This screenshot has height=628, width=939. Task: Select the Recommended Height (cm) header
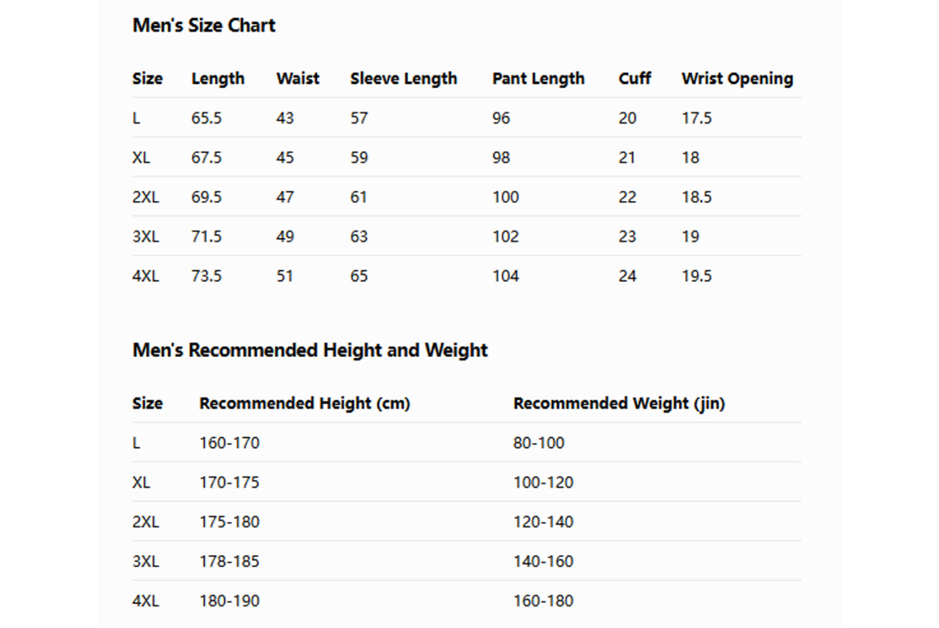pyautogui.click(x=304, y=403)
